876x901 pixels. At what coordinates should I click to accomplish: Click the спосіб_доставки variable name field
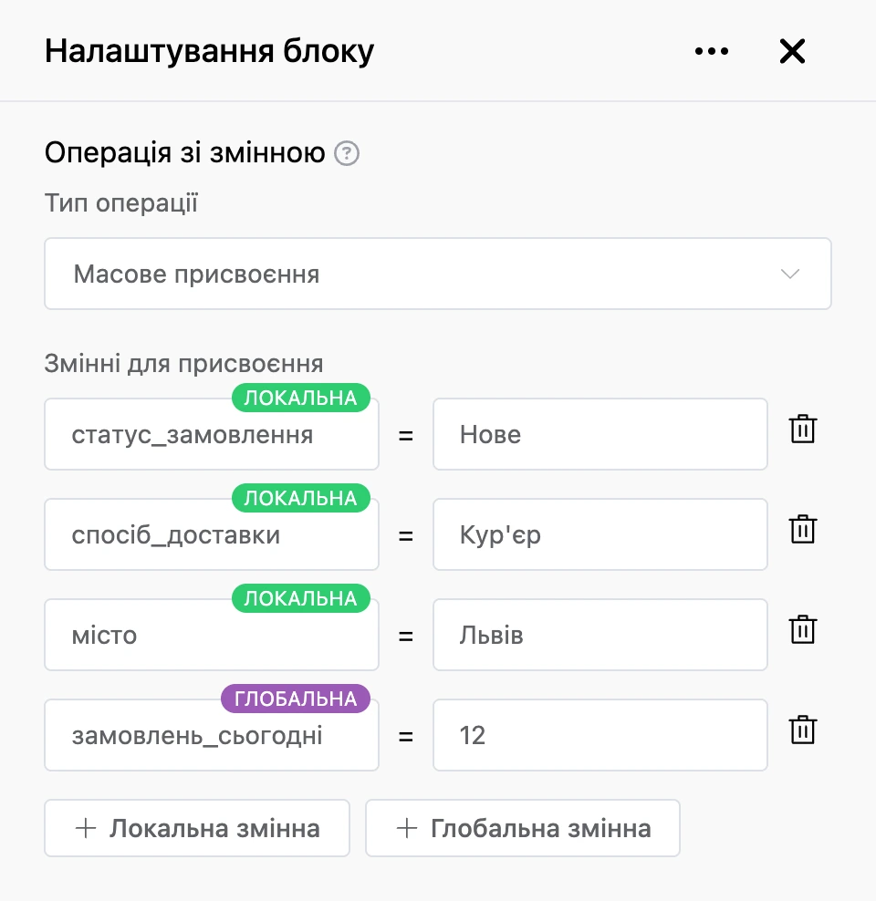pos(212,534)
